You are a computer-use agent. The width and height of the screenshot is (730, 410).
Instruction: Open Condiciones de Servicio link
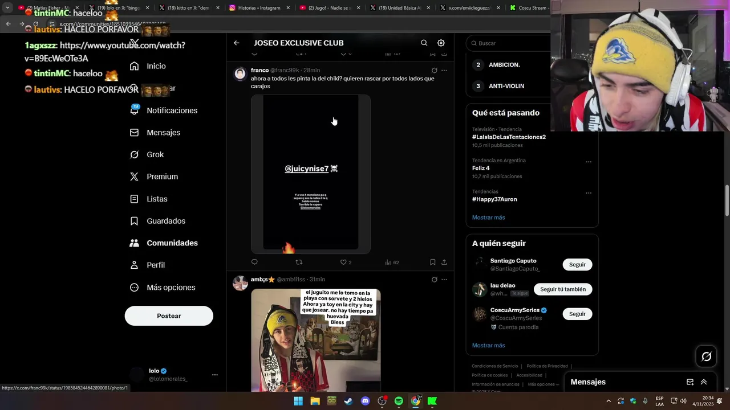[x=495, y=366]
